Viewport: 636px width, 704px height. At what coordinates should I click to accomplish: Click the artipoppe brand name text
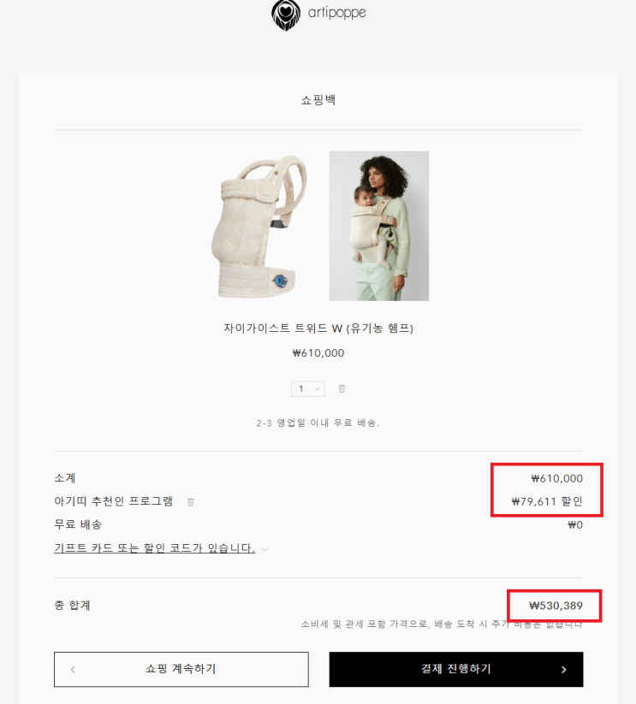pyautogui.click(x=337, y=13)
